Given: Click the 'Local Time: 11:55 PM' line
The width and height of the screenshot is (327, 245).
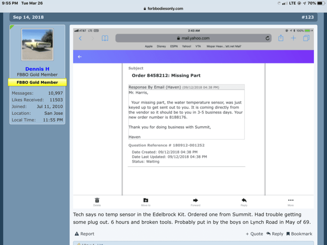Looking at the screenshot, I should [37, 120].
